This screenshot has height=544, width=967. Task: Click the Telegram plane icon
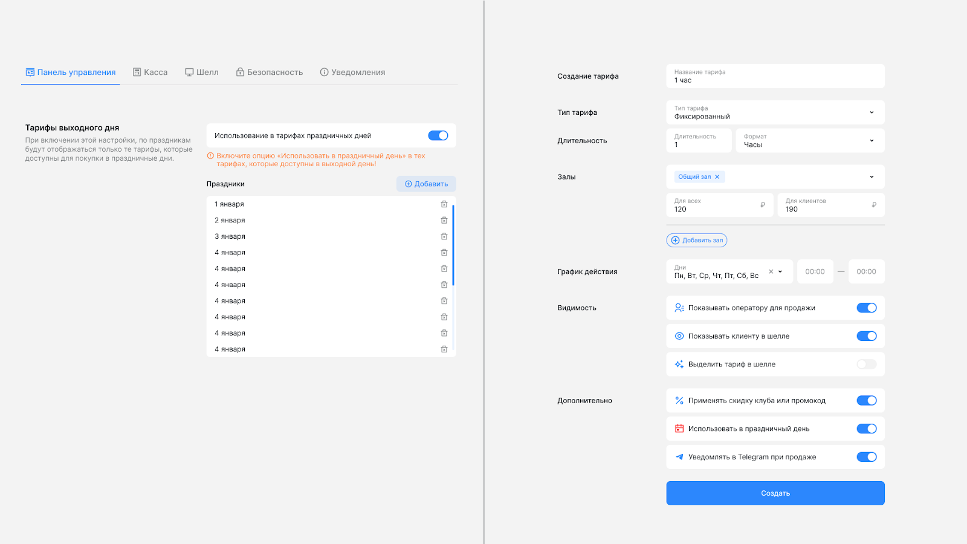click(x=679, y=457)
